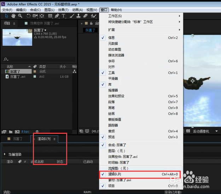Open the 动画(A) menu
This screenshot has width=221, height=194.
coord(77,10)
